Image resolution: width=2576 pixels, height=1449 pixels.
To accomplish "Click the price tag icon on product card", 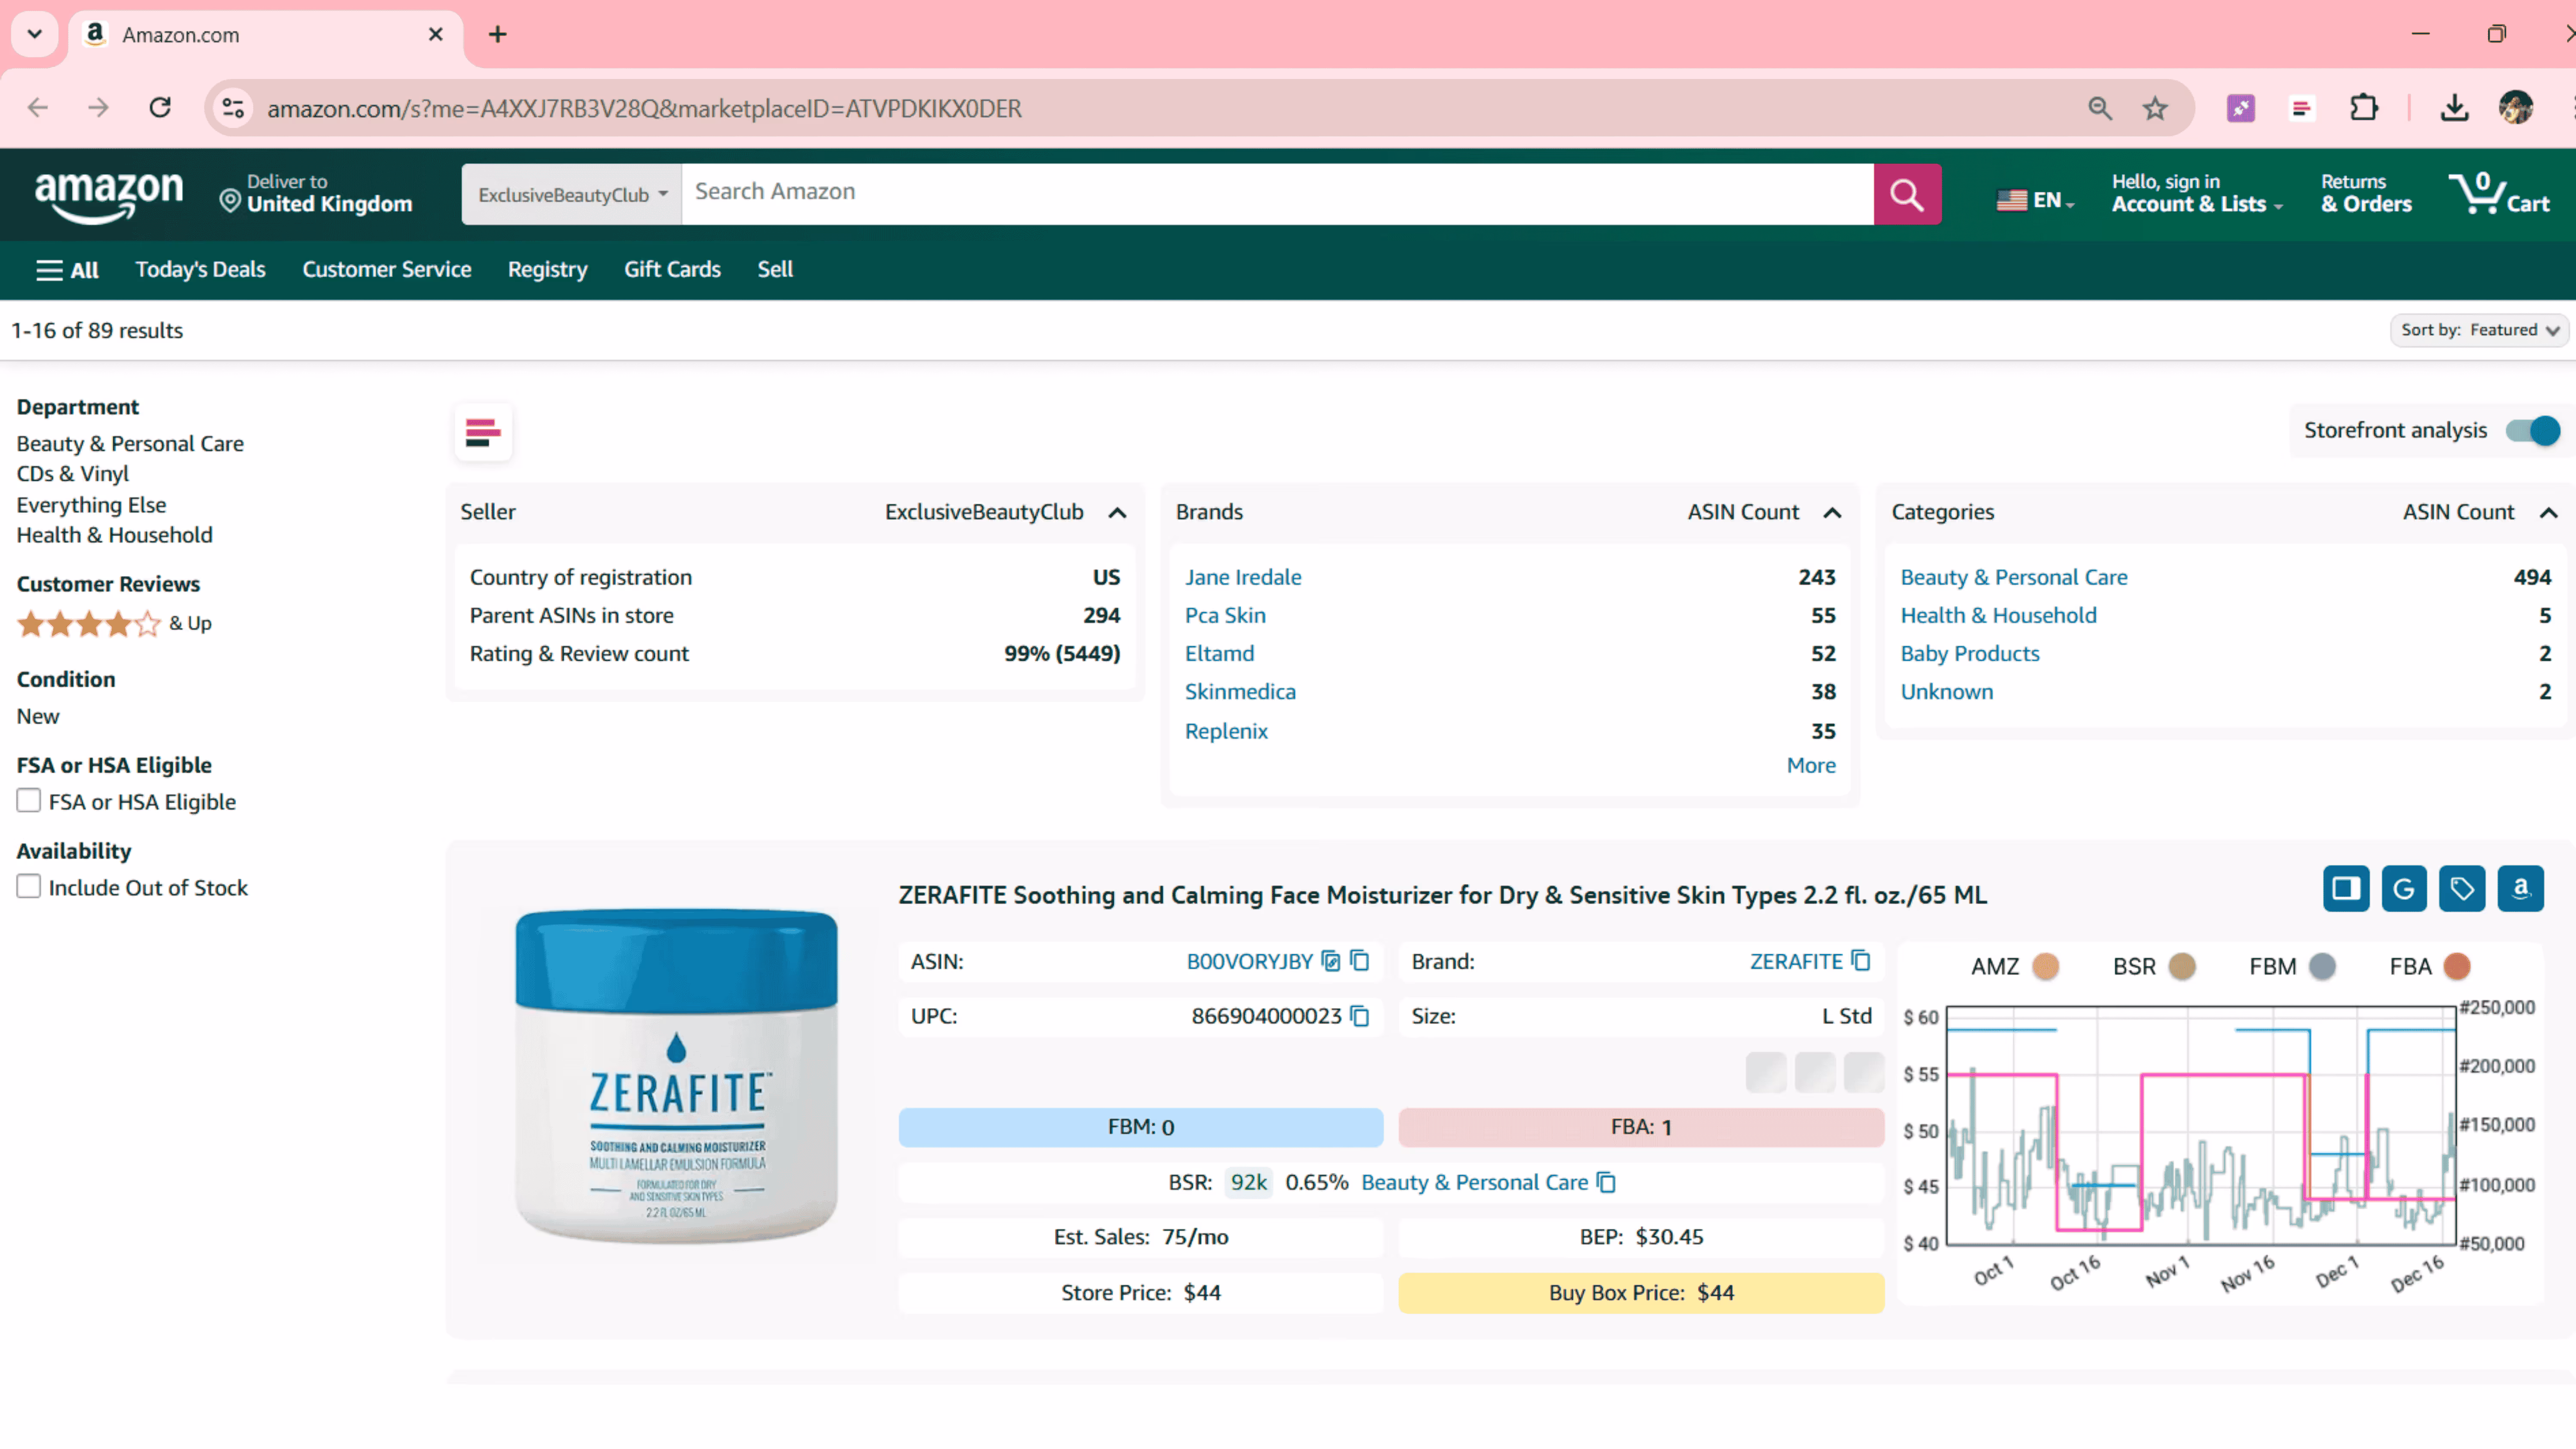I will (2462, 888).
